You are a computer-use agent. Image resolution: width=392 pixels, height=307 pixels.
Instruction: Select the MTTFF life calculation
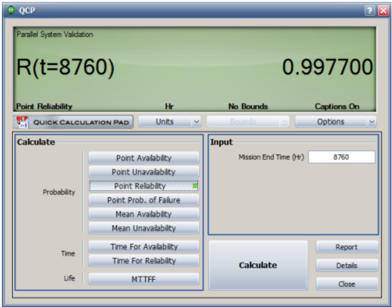click(144, 279)
